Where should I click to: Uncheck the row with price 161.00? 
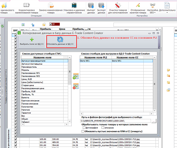(16, 142)
